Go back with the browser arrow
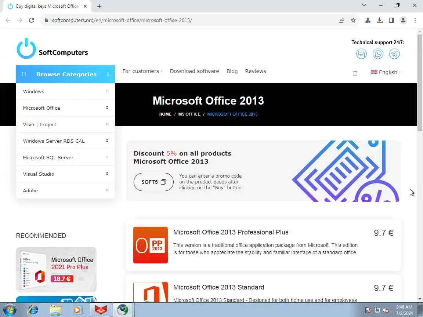Image resolution: width=423 pixels, height=317 pixels. click(x=8, y=20)
